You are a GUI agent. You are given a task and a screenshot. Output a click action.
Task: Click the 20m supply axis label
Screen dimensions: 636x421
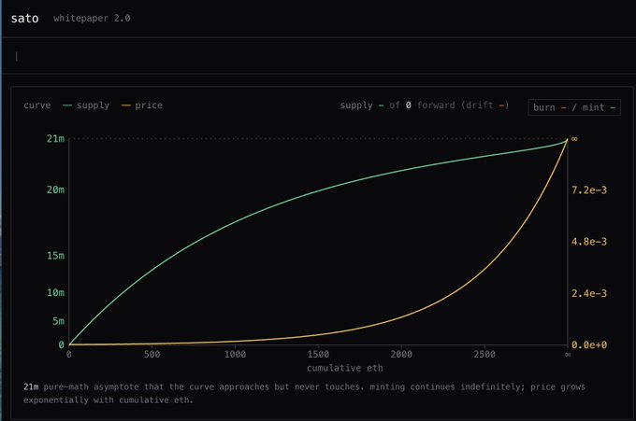coord(55,189)
